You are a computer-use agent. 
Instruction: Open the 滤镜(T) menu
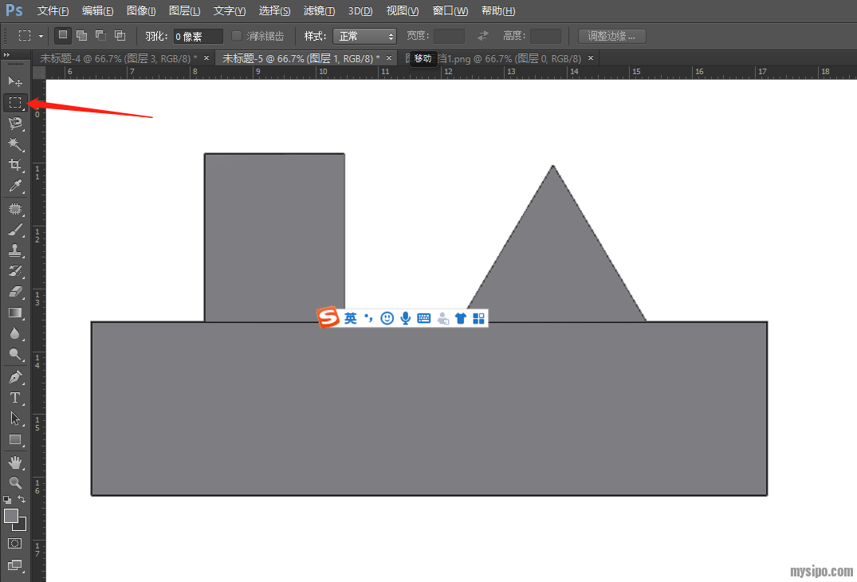click(319, 11)
